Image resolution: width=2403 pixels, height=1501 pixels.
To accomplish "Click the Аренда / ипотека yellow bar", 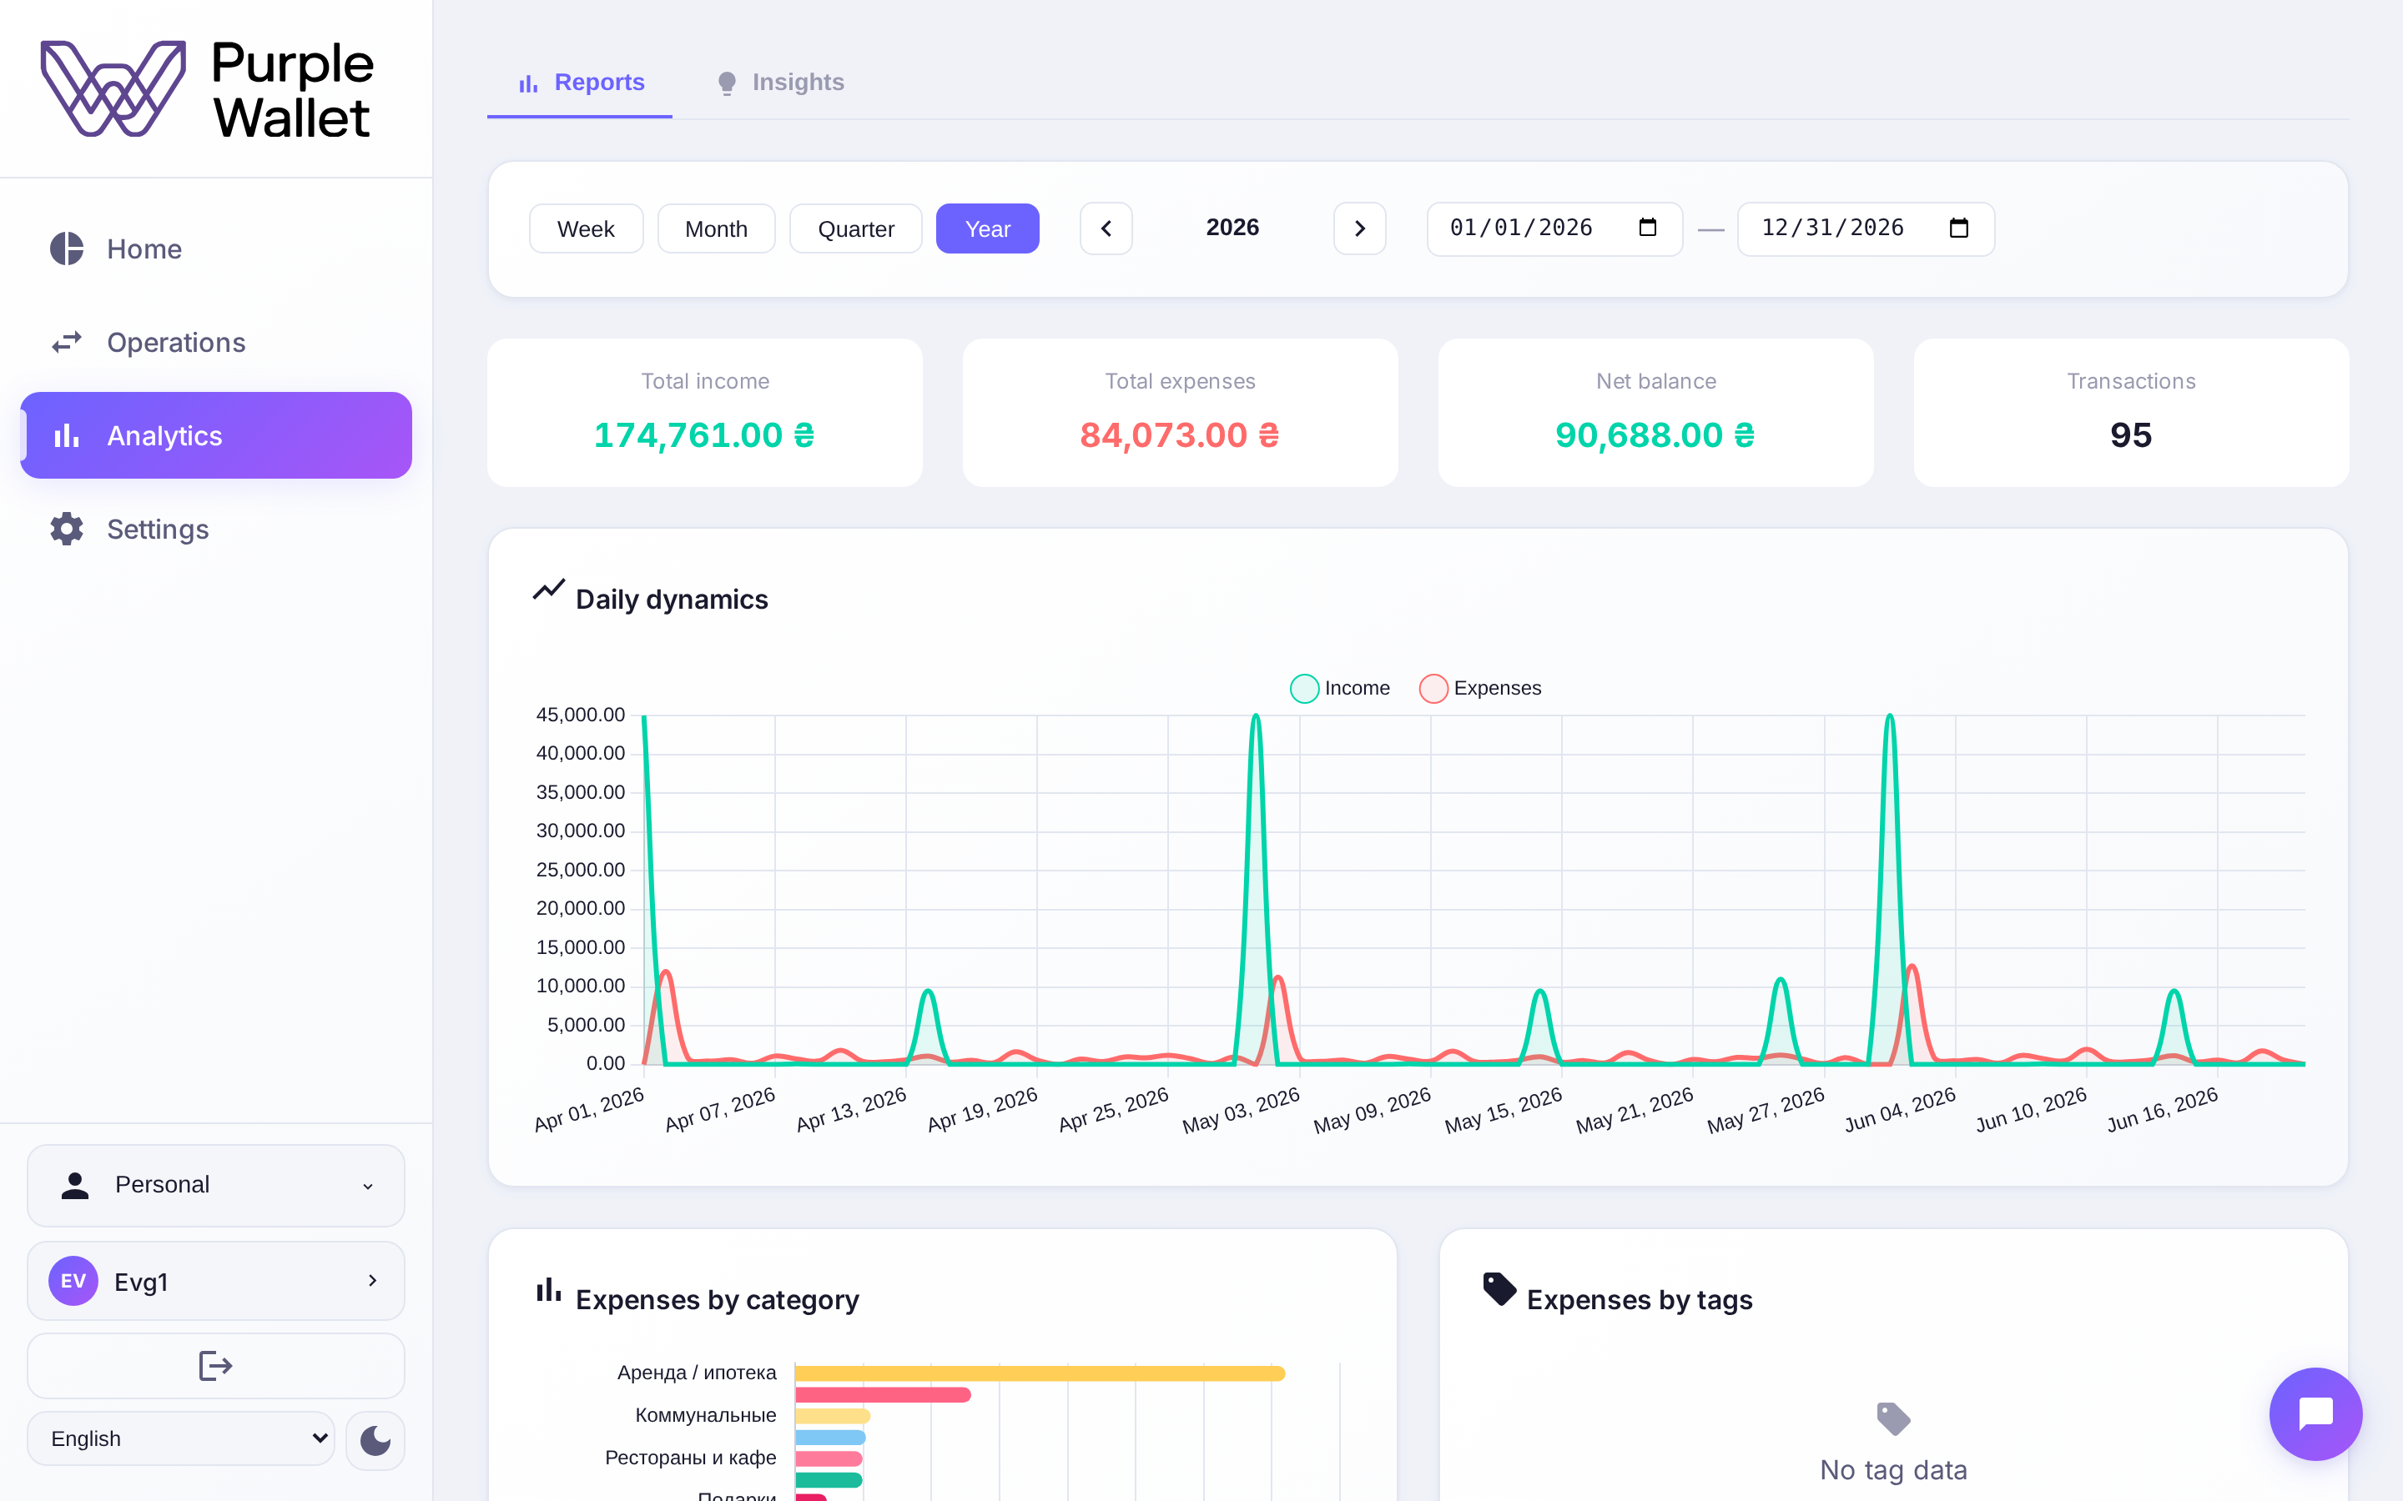I will click(x=1040, y=1373).
